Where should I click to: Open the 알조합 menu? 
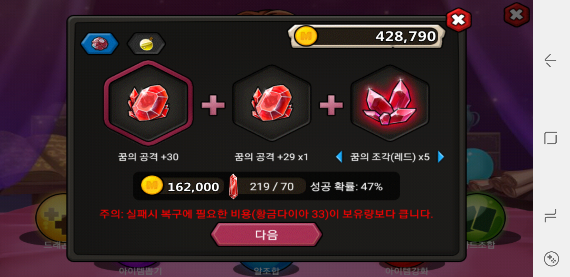point(267,271)
